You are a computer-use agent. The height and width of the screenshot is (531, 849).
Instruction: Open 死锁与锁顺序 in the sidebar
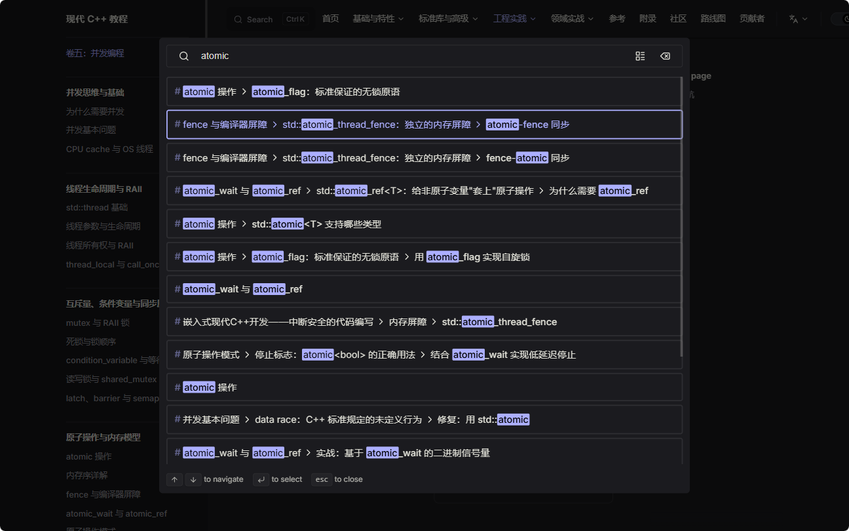coord(91,342)
